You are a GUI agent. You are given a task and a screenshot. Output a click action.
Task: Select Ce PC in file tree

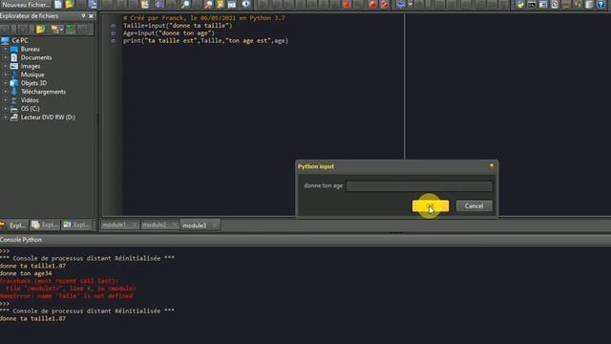[x=20, y=40]
